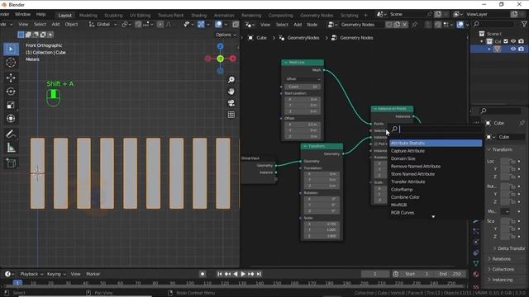Click the timeline Start frame field
The width and height of the screenshot is (529, 297).
(x=416, y=274)
